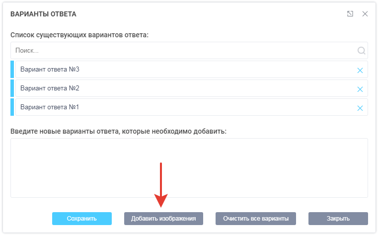Image resolution: width=378 pixels, height=235 pixels.
Task: Delete Вариант ответа №1 with its X icon
Action: [x=360, y=108]
